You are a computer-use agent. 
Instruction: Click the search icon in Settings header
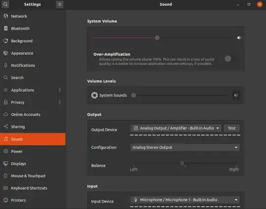point(5,4)
